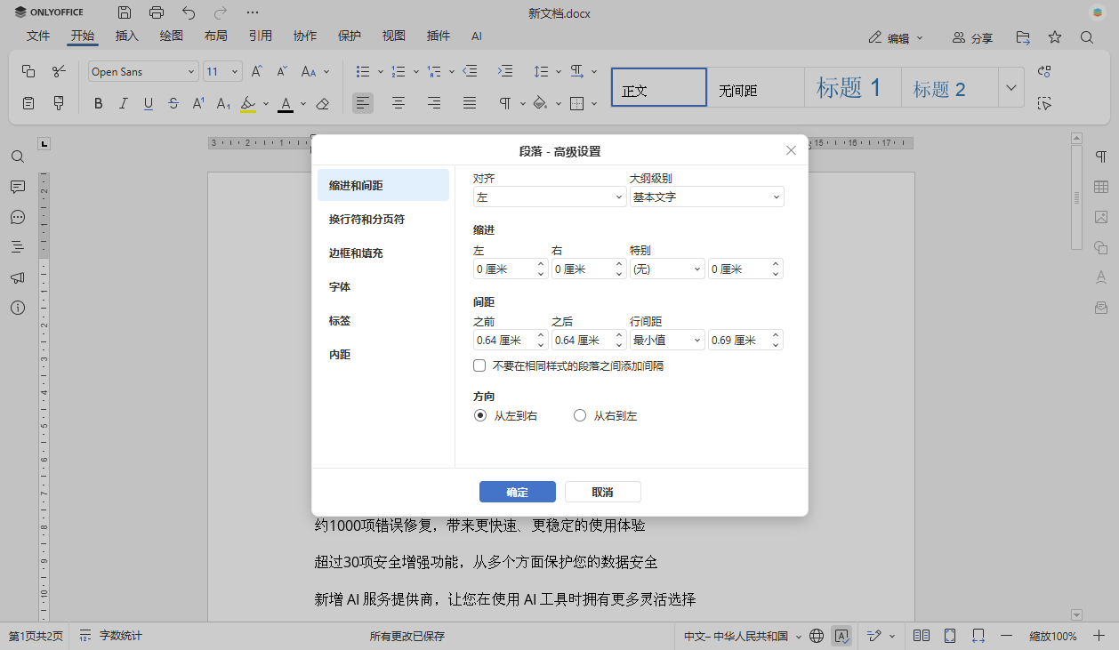
Task: Increase font size with the A-up icon
Action: [256, 71]
